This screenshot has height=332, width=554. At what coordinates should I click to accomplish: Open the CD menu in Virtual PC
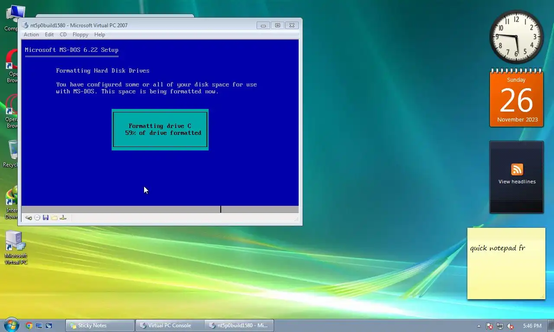pos(63,35)
